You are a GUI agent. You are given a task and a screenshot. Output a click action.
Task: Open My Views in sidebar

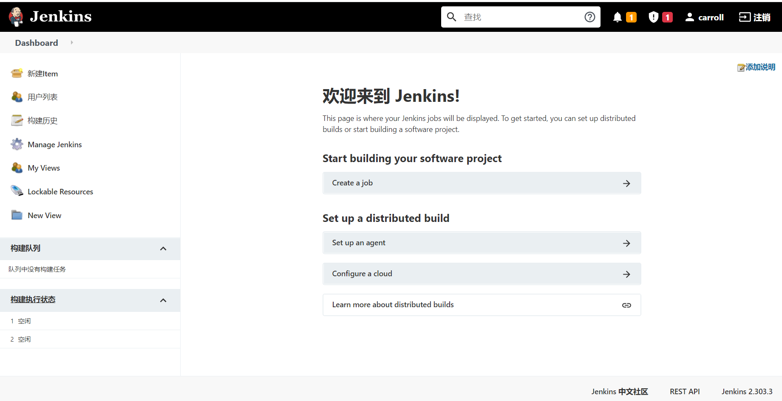44,168
